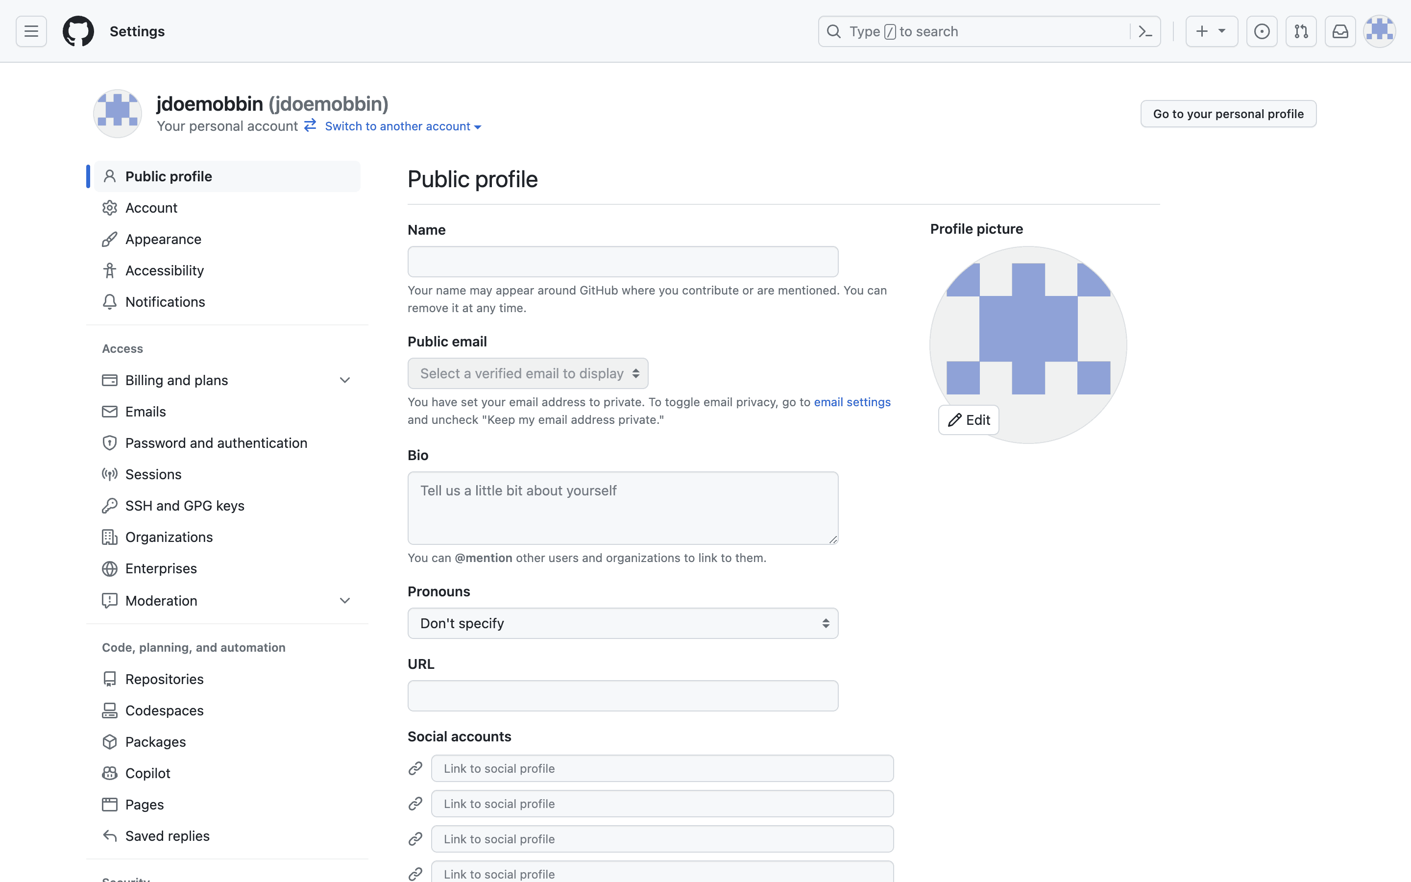Open the hamburger navigation menu
This screenshot has height=882, width=1411.
click(x=31, y=31)
